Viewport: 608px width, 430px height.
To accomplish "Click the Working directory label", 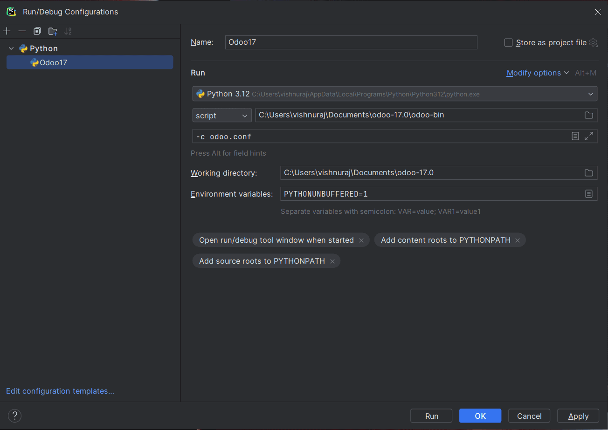I will [224, 173].
